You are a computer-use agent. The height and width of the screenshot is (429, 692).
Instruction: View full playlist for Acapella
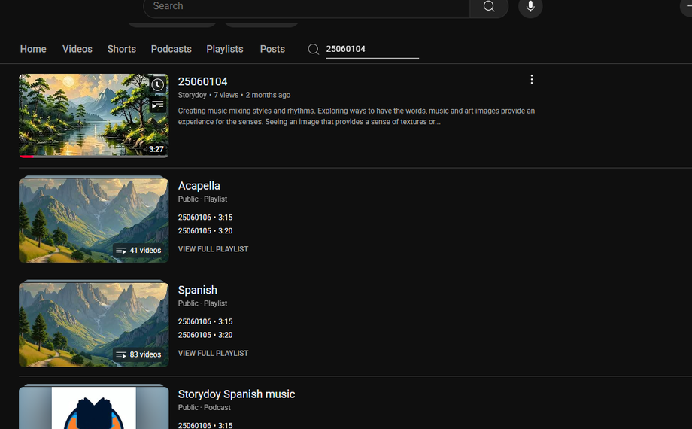(x=213, y=249)
